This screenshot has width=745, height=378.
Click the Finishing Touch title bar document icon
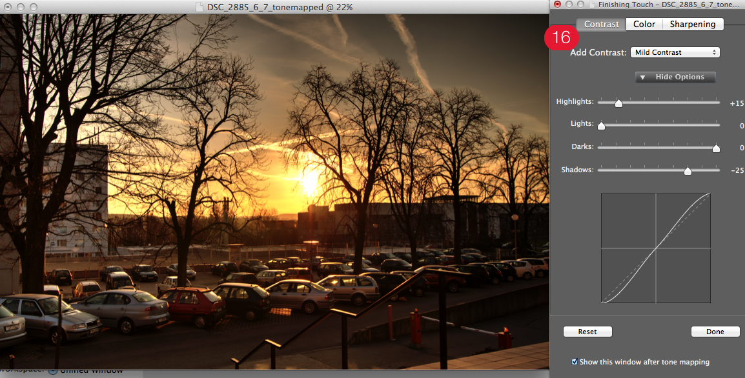tap(591, 5)
